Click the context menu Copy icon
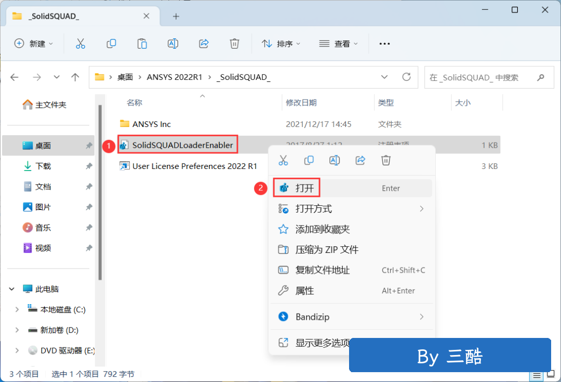The image size is (561, 382). 309,160
